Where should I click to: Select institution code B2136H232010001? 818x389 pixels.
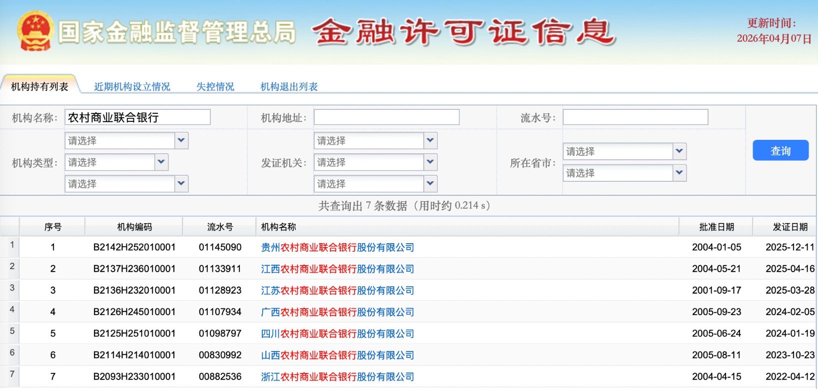(134, 290)
